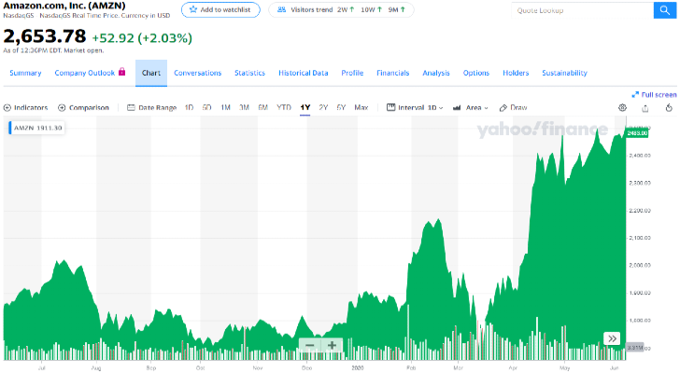
Task: Open the Date Range picker
Action: pyautogui.click(x=151, y=108)
